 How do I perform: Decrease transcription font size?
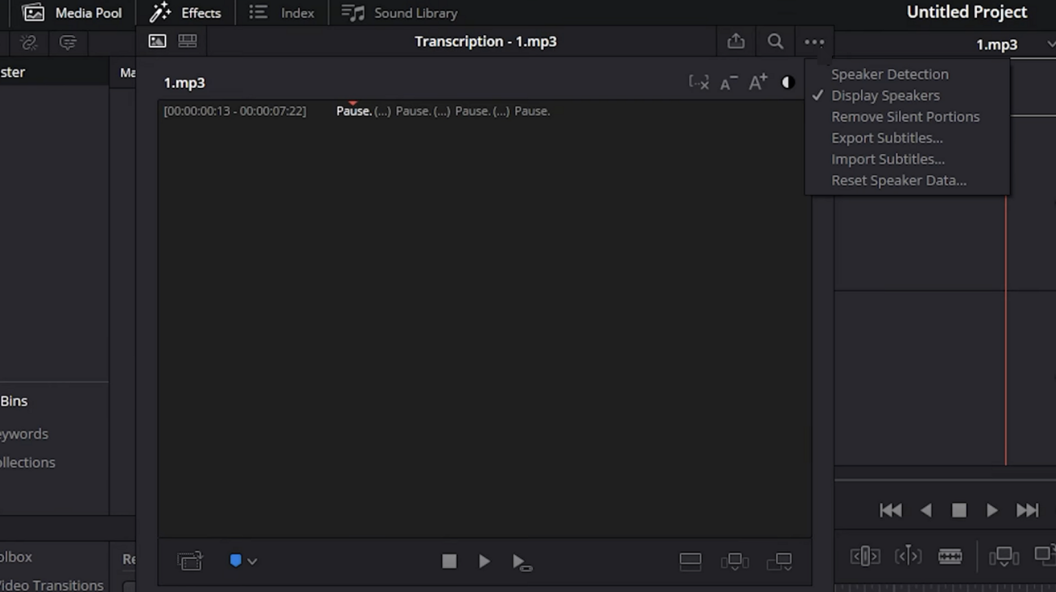point(728,82)
